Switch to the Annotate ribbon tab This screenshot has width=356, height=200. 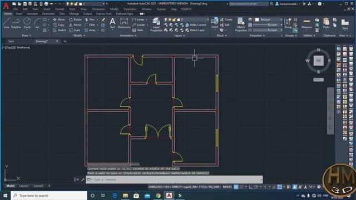click(x=32, y=14)
